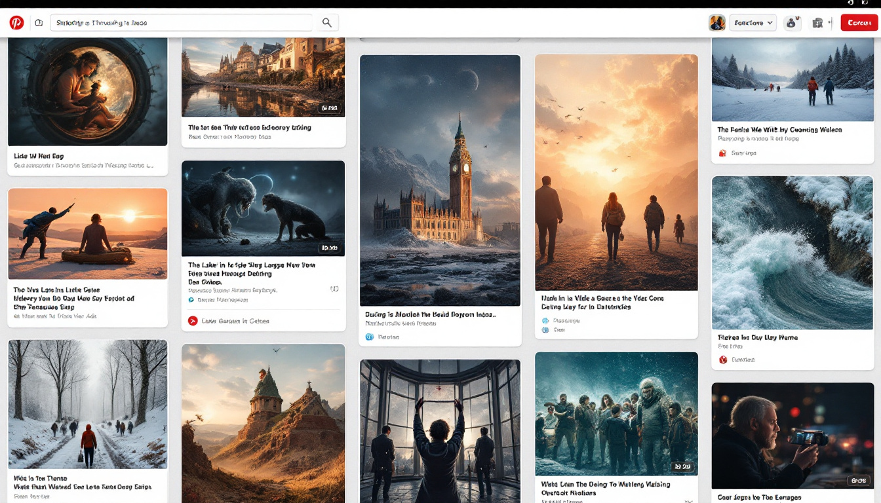Viewport: 881px width, 503px height.
Task: Click the red play icon under creatures pin
Action: point(193,321)
